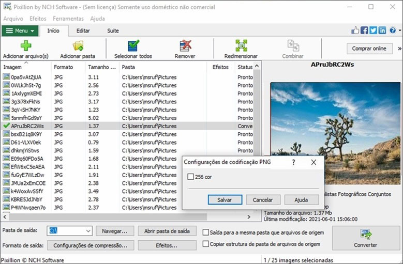Click the image icon of 1AxlygmXEMI row
Screen dimensions: 403x264
point(6,93)
